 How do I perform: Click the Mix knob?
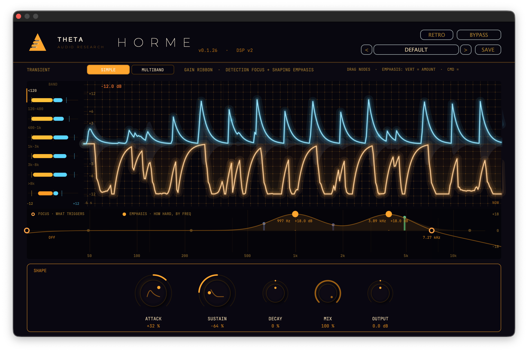[328, 293]
